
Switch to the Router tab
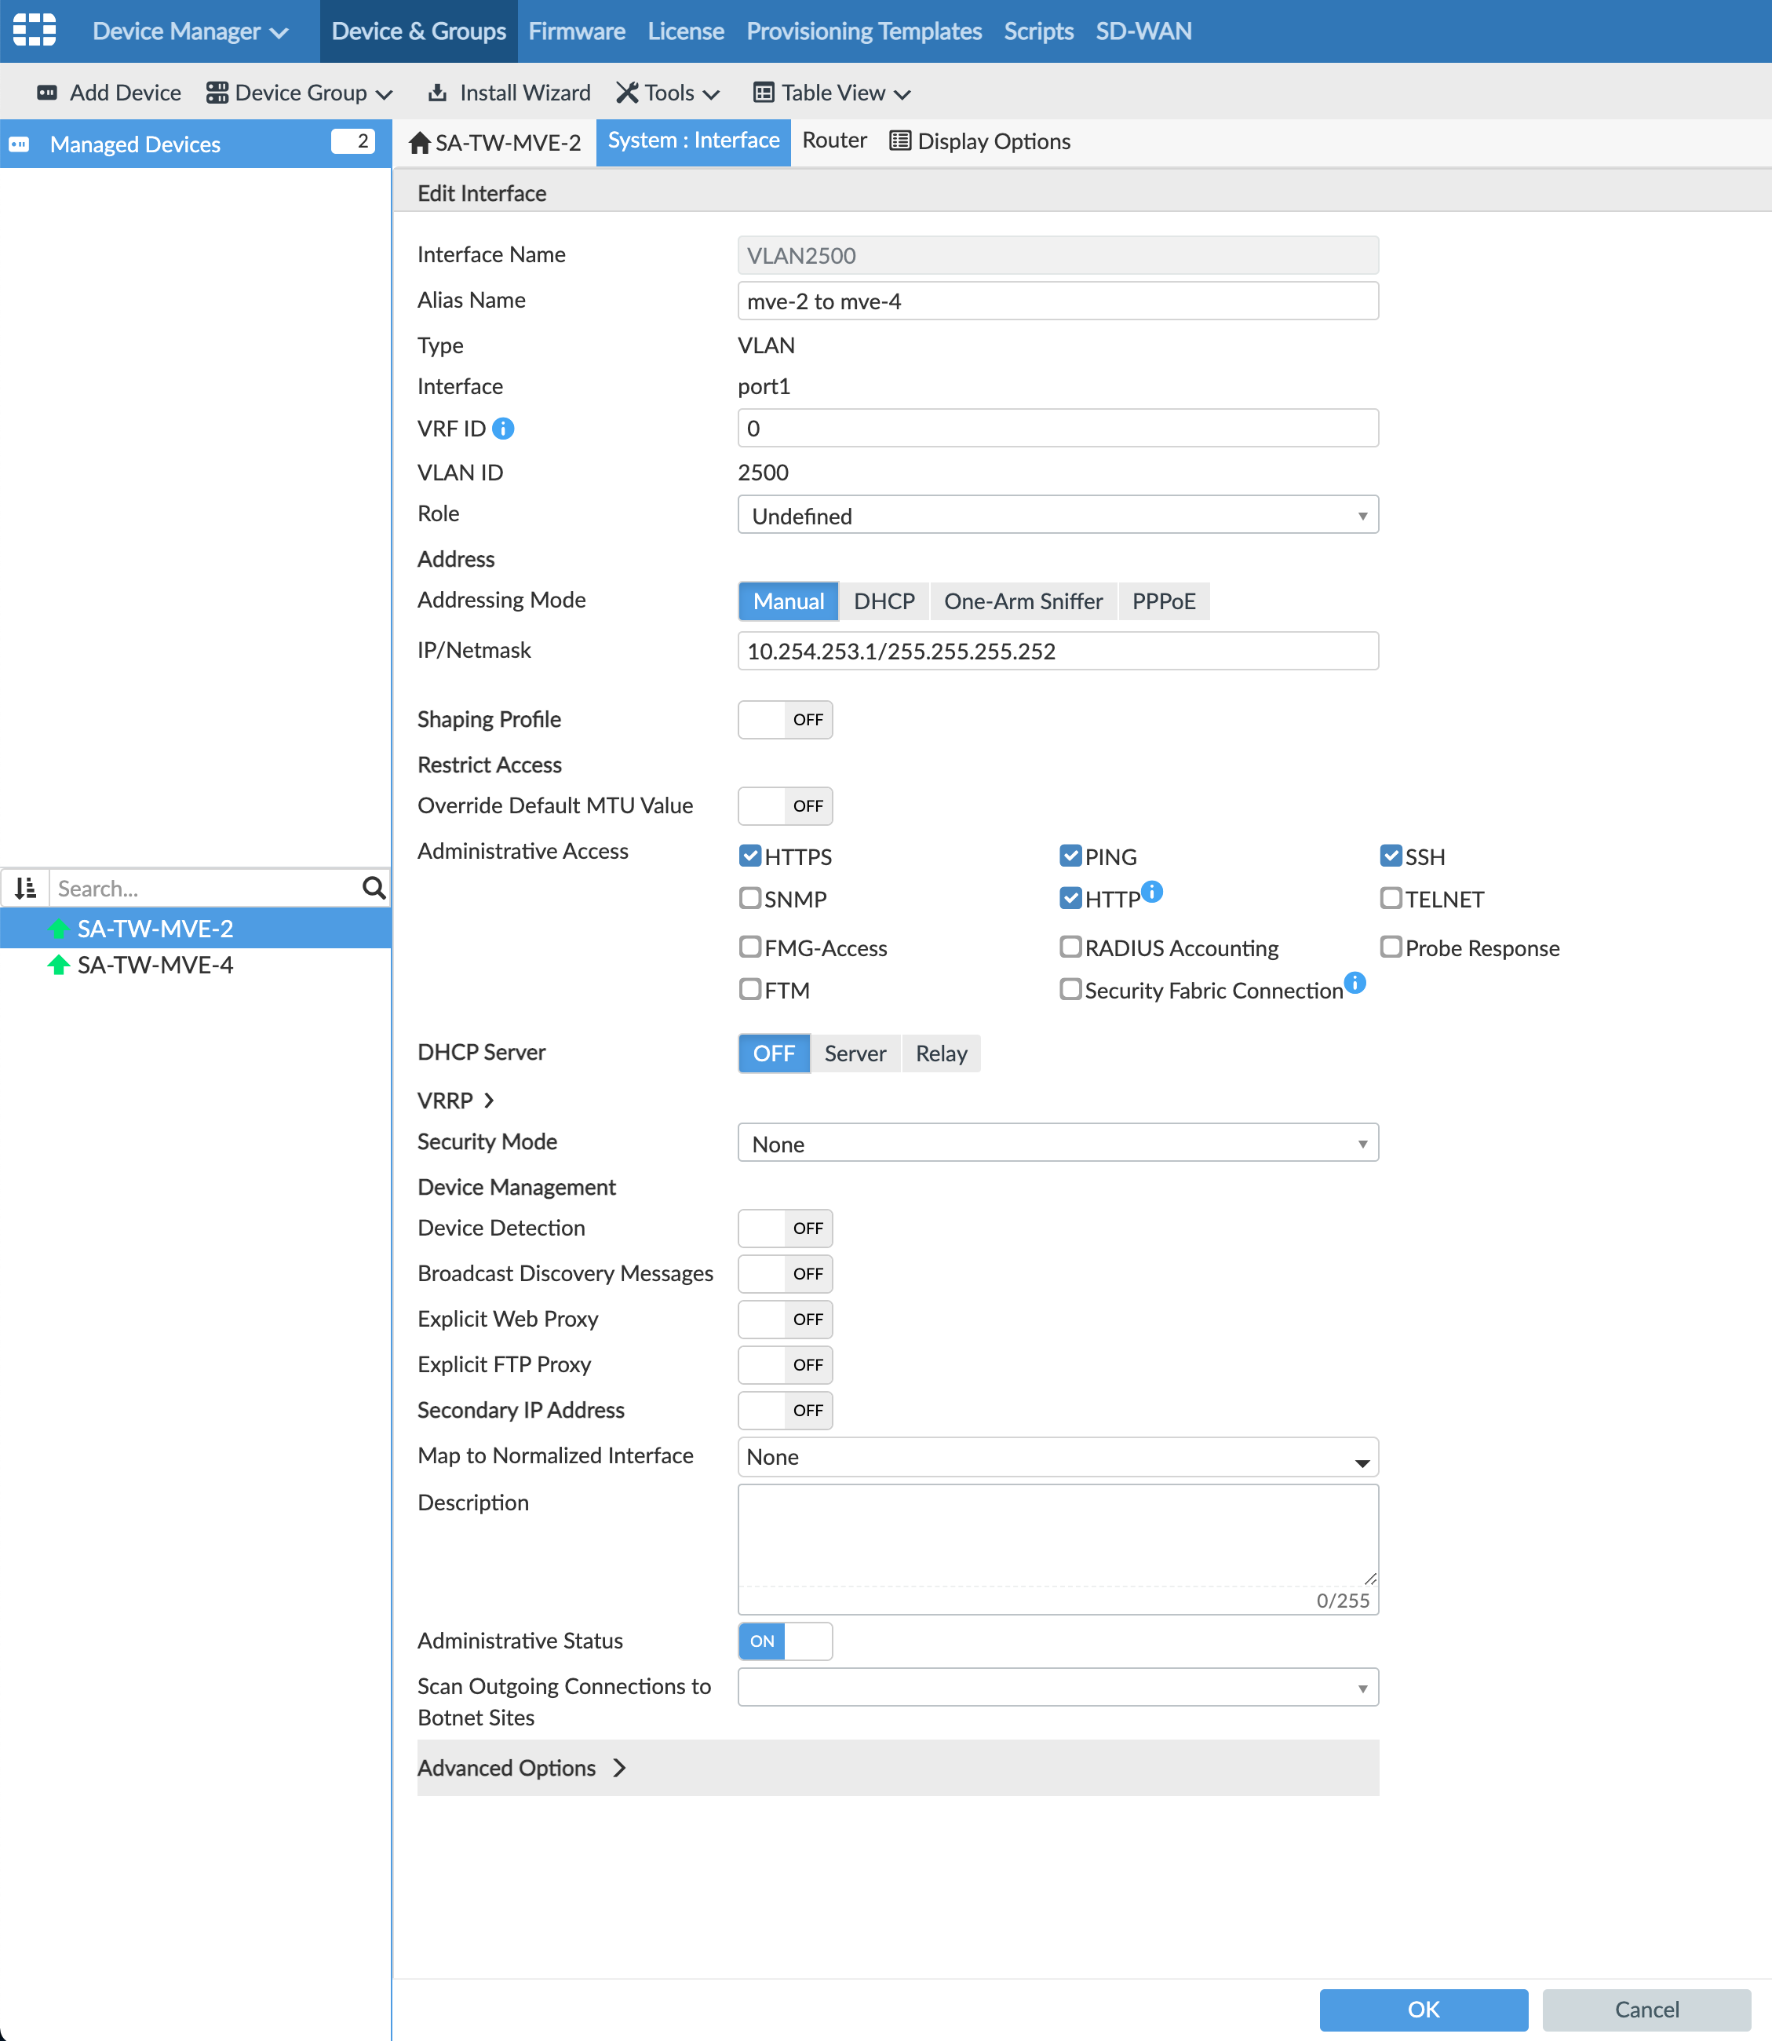click(833, 140)
